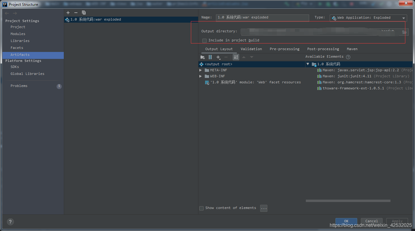Select Artifacts in the sidebar
Image resolution: width=415 pixels, height=231 pixels.
click(x=33, y=55)
